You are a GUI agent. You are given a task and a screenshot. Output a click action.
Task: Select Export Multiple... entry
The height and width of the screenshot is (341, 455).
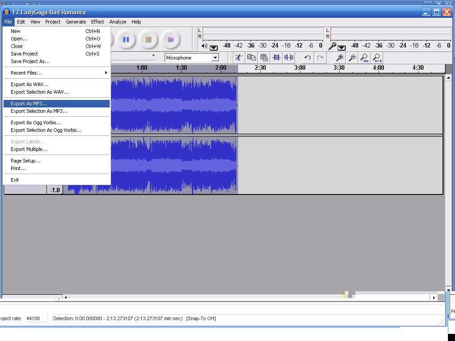coord(57,149)
